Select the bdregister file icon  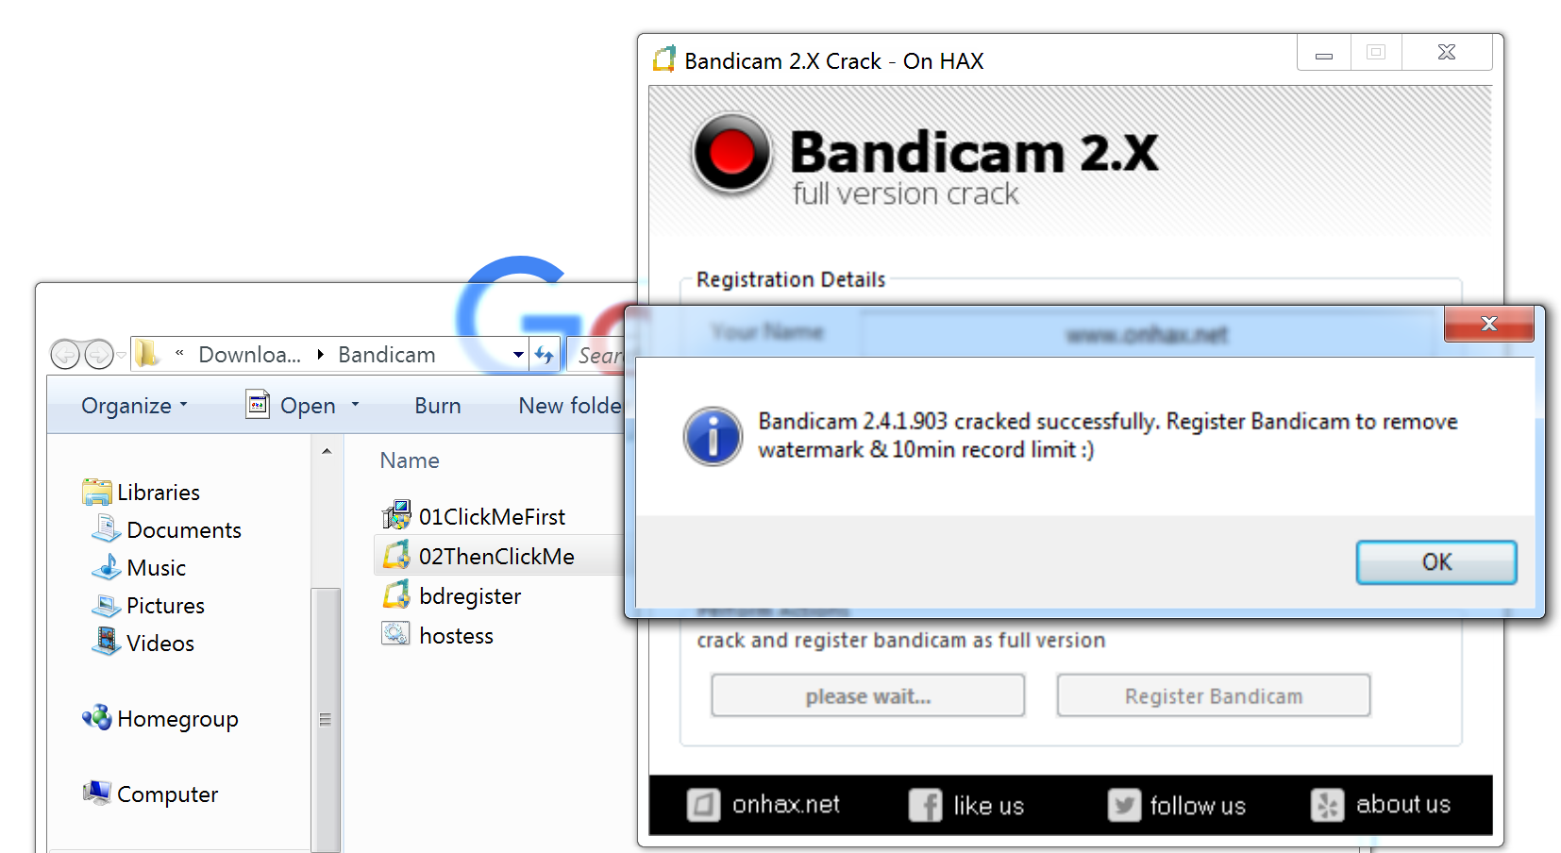(x=396, y=595)
